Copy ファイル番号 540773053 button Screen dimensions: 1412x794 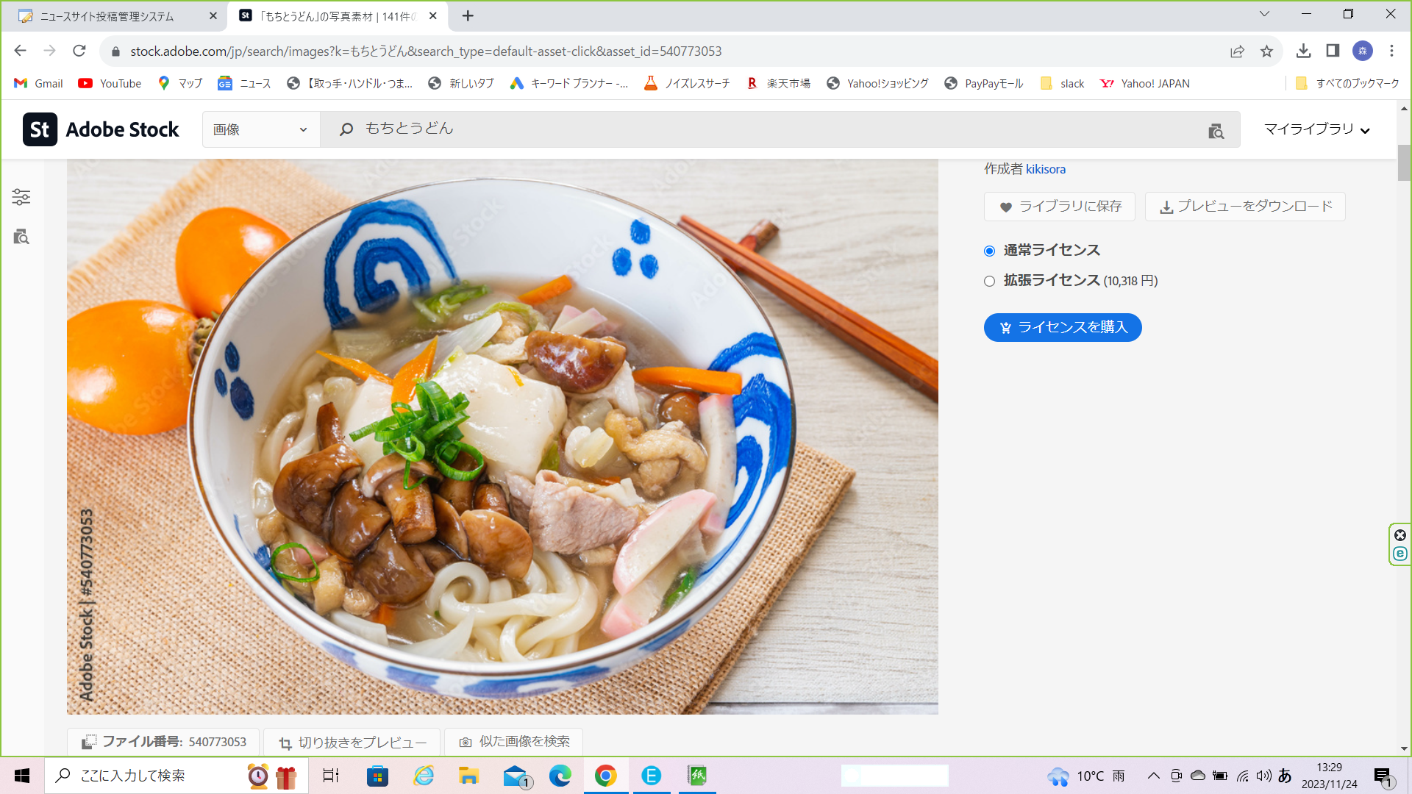coord(163,742)
